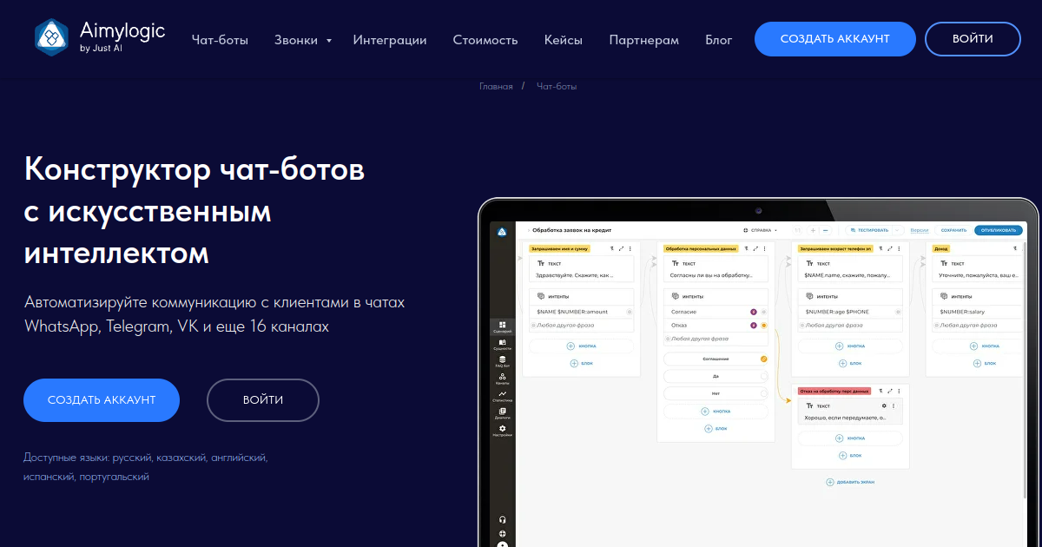Toggle the Соглашение button connector dot
The width and height of the screenshot is (1042, 547).
click(763, 359)
